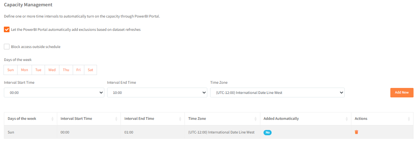
Task: Uncheck automatic exclusions from dataset refreshes
Action: click(7, 30)
